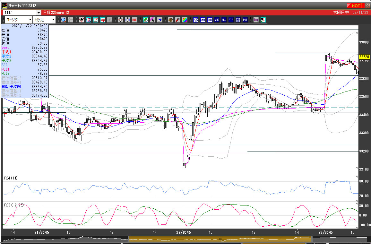Select the green pencil drawing tool
Screen dimensions: 371x244
pyautogui.click(x=145, y=20)
